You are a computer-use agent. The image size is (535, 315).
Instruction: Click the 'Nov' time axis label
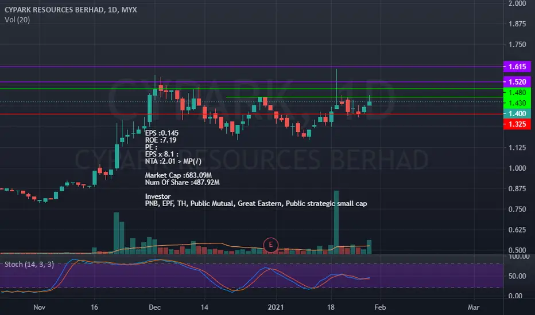(39, 307)
